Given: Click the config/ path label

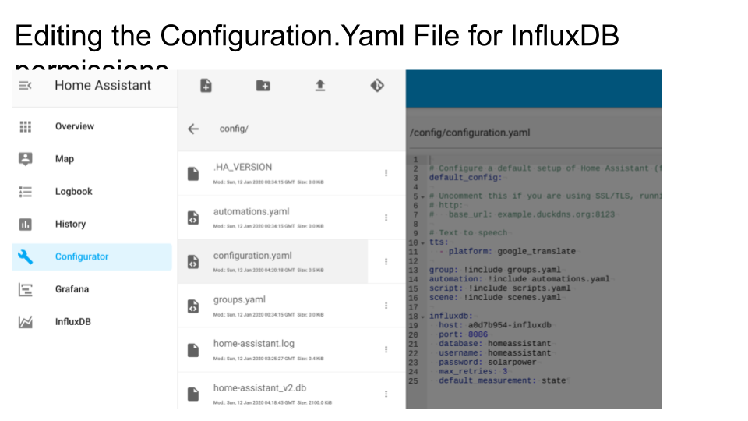Looking at the screenshot, I should click(x=233, y=129).
